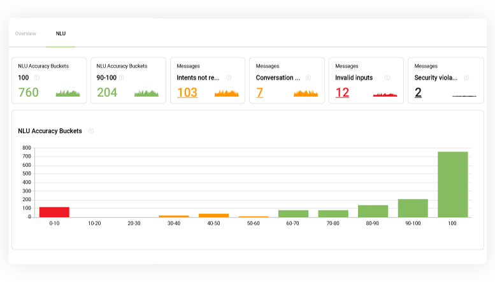Click the green sparkline on bucket 100 card
495x282 pixels.
point(68,93)
